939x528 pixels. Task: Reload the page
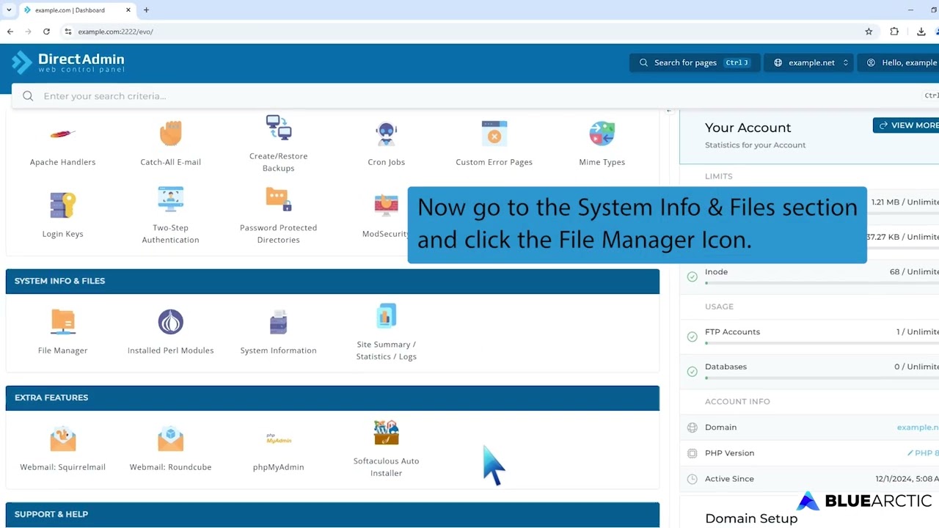coord(46,32)
